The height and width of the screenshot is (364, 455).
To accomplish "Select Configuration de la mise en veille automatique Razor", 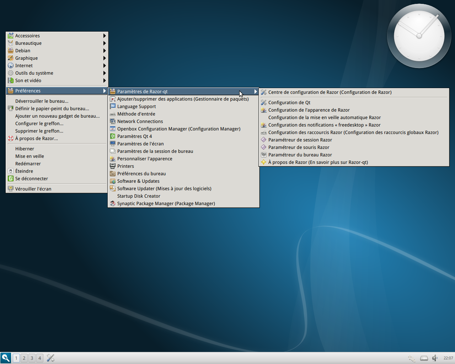I will (354, 117).
